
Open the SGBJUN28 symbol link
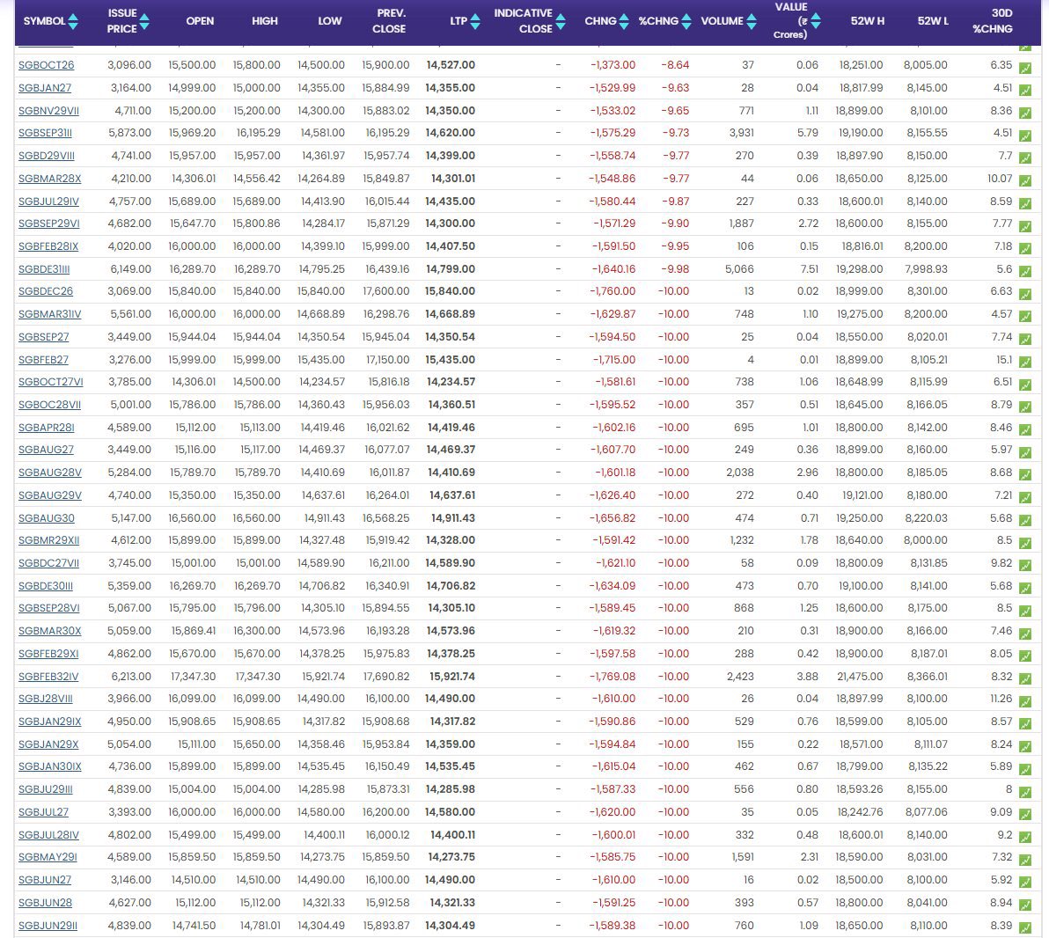point(45,903)
